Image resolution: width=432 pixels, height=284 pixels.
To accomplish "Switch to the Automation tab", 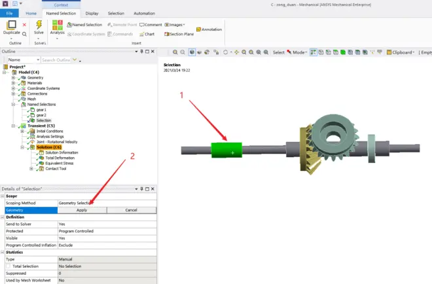I will [145, 13].
